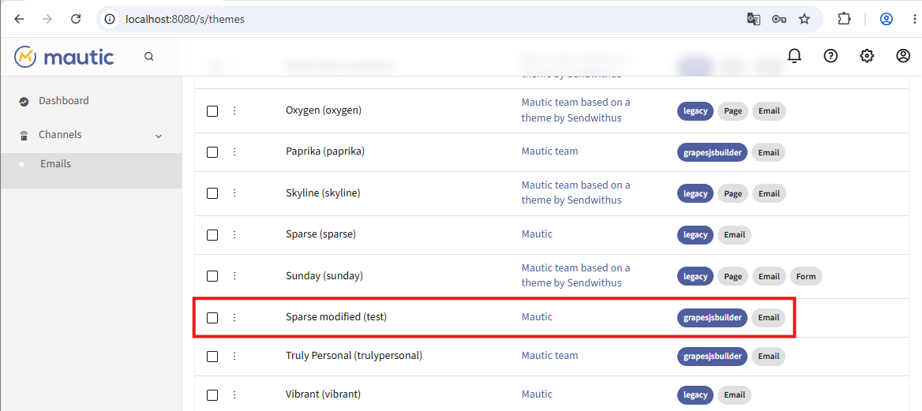Open Dashboard in the sidebar

63,101
